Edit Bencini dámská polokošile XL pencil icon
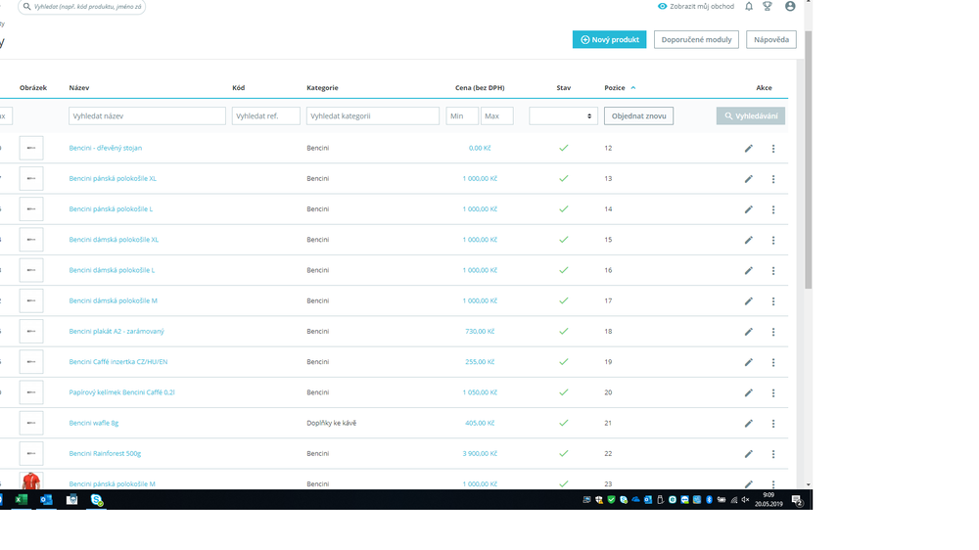Image resolution: width=979 pixels, height=550 pixels. [x=749, y=241]
